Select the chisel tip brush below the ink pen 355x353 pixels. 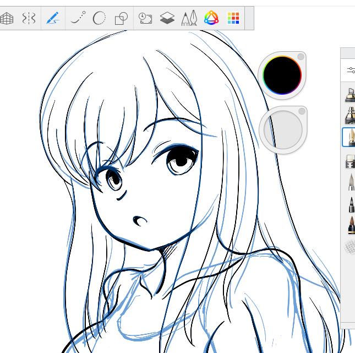coord(350,161)
